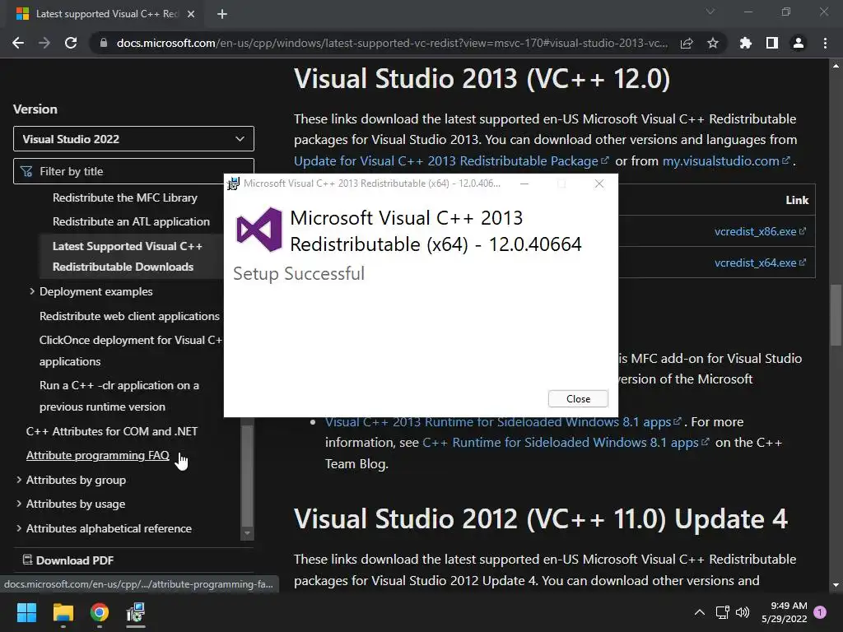Bookmark this page with the star
Screen dimensions: 843x632
click(x=713, y=43)
